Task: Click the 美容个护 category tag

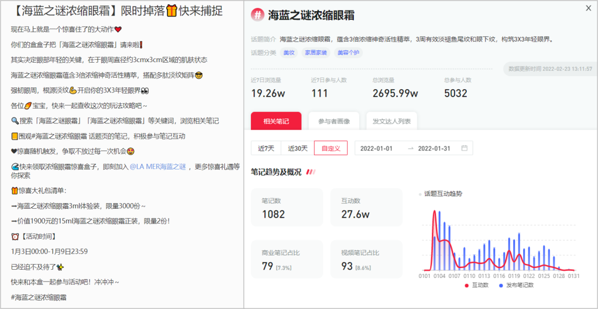Action: (348, 53)
